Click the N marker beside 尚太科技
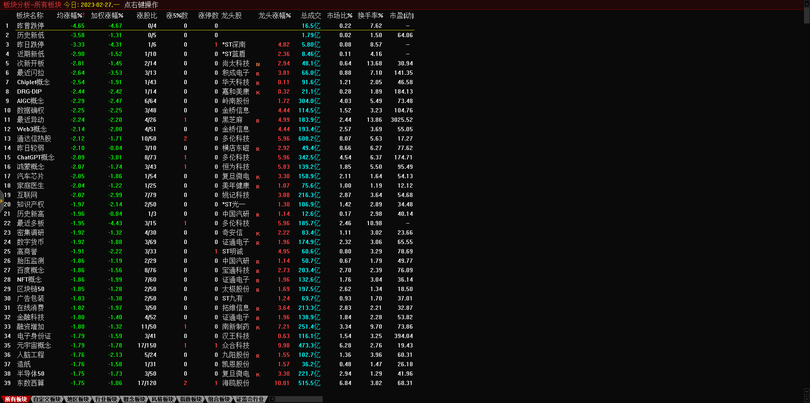The width and height of the screenshot is (810, 403). [258, 65]
